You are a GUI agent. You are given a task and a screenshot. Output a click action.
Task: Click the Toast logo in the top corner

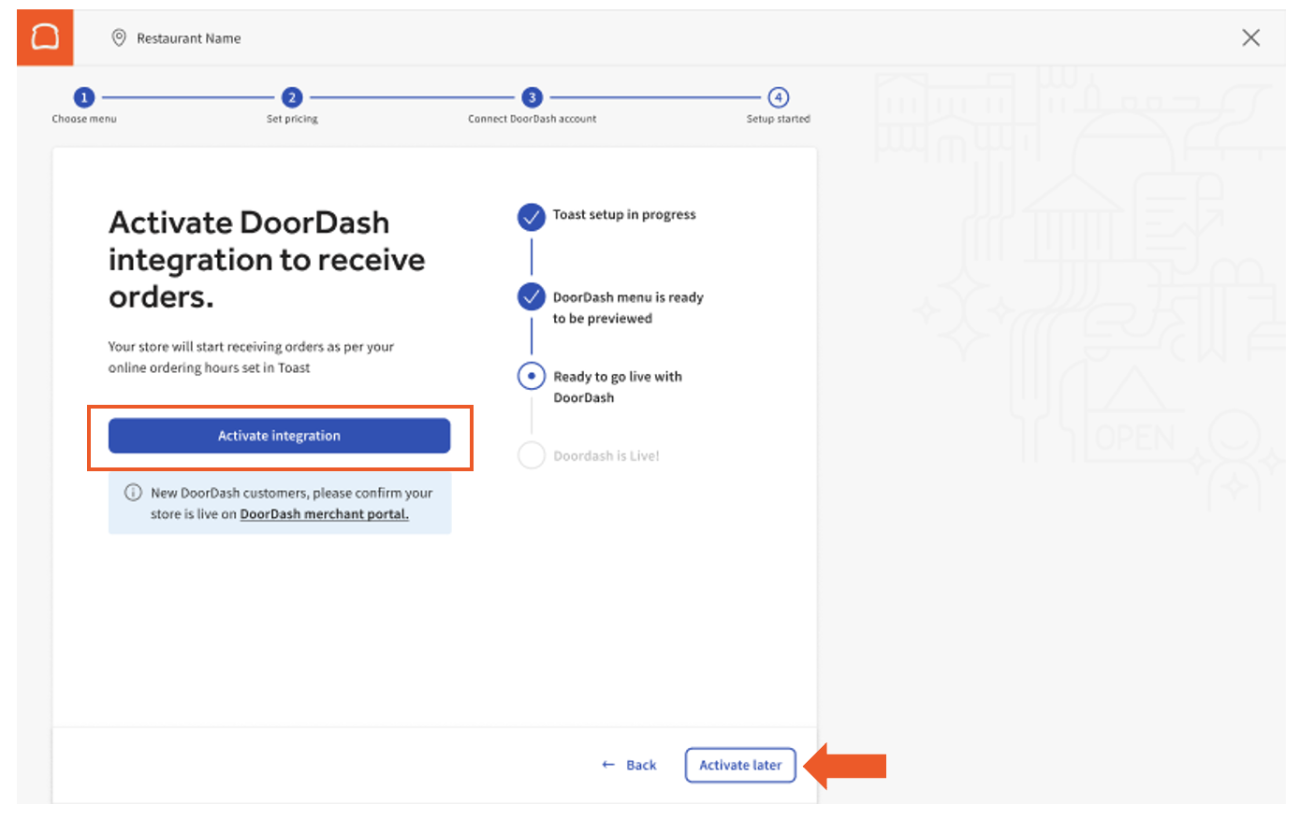pyautogui.click(x=44, y=37)
